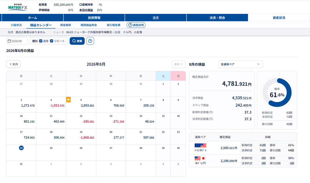
Task: Open the 決済・照会 main tab
Action: click(217, 18)
